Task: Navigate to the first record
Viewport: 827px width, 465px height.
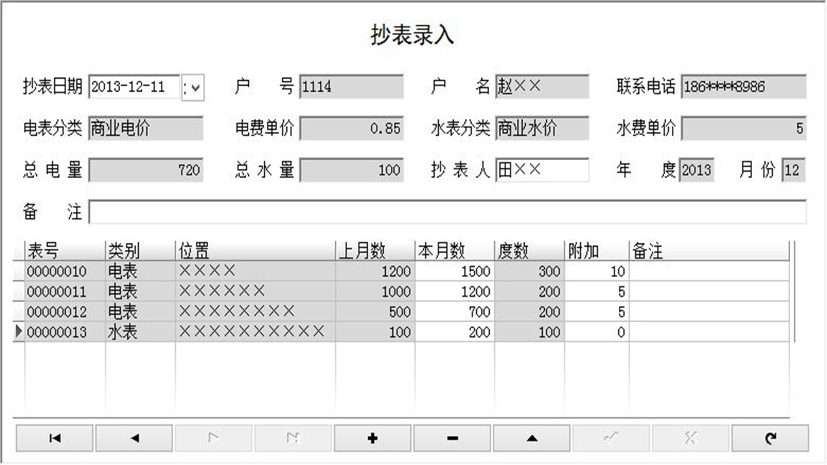Action: click(x=54, y=437)
